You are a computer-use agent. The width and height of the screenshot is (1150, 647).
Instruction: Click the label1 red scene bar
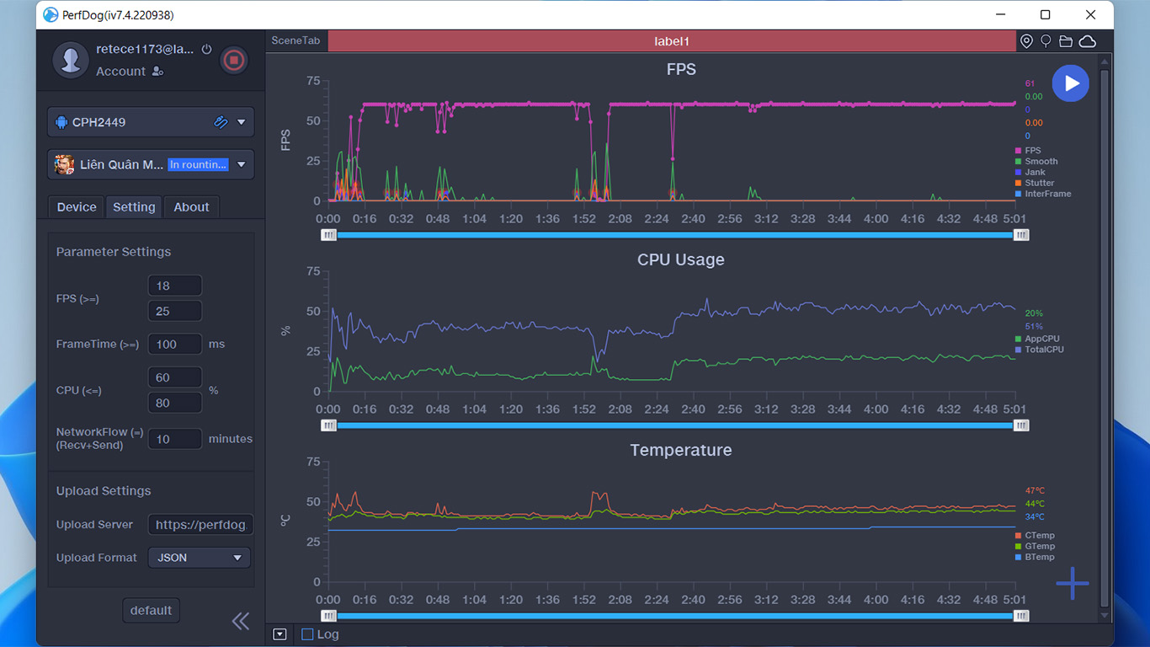(x=672, y=41)
